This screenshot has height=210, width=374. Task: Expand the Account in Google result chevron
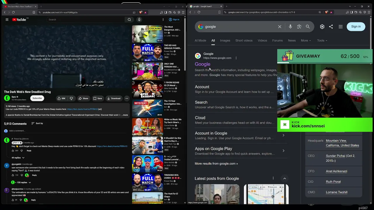click(x=283, y=135)
